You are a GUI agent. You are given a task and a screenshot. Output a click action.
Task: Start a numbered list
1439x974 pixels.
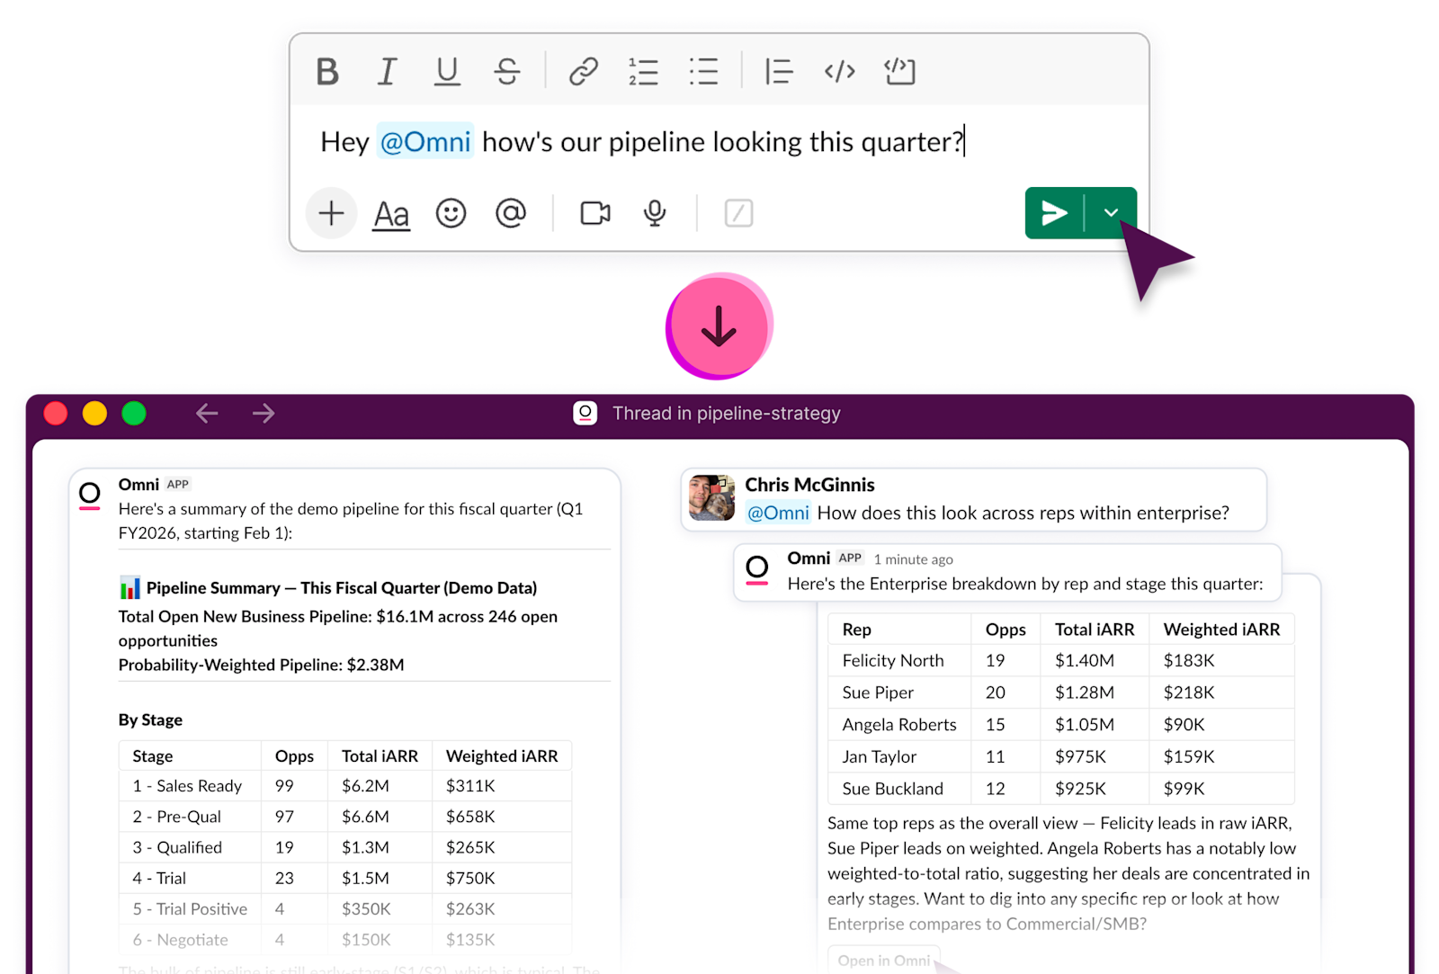coord(643,71)
